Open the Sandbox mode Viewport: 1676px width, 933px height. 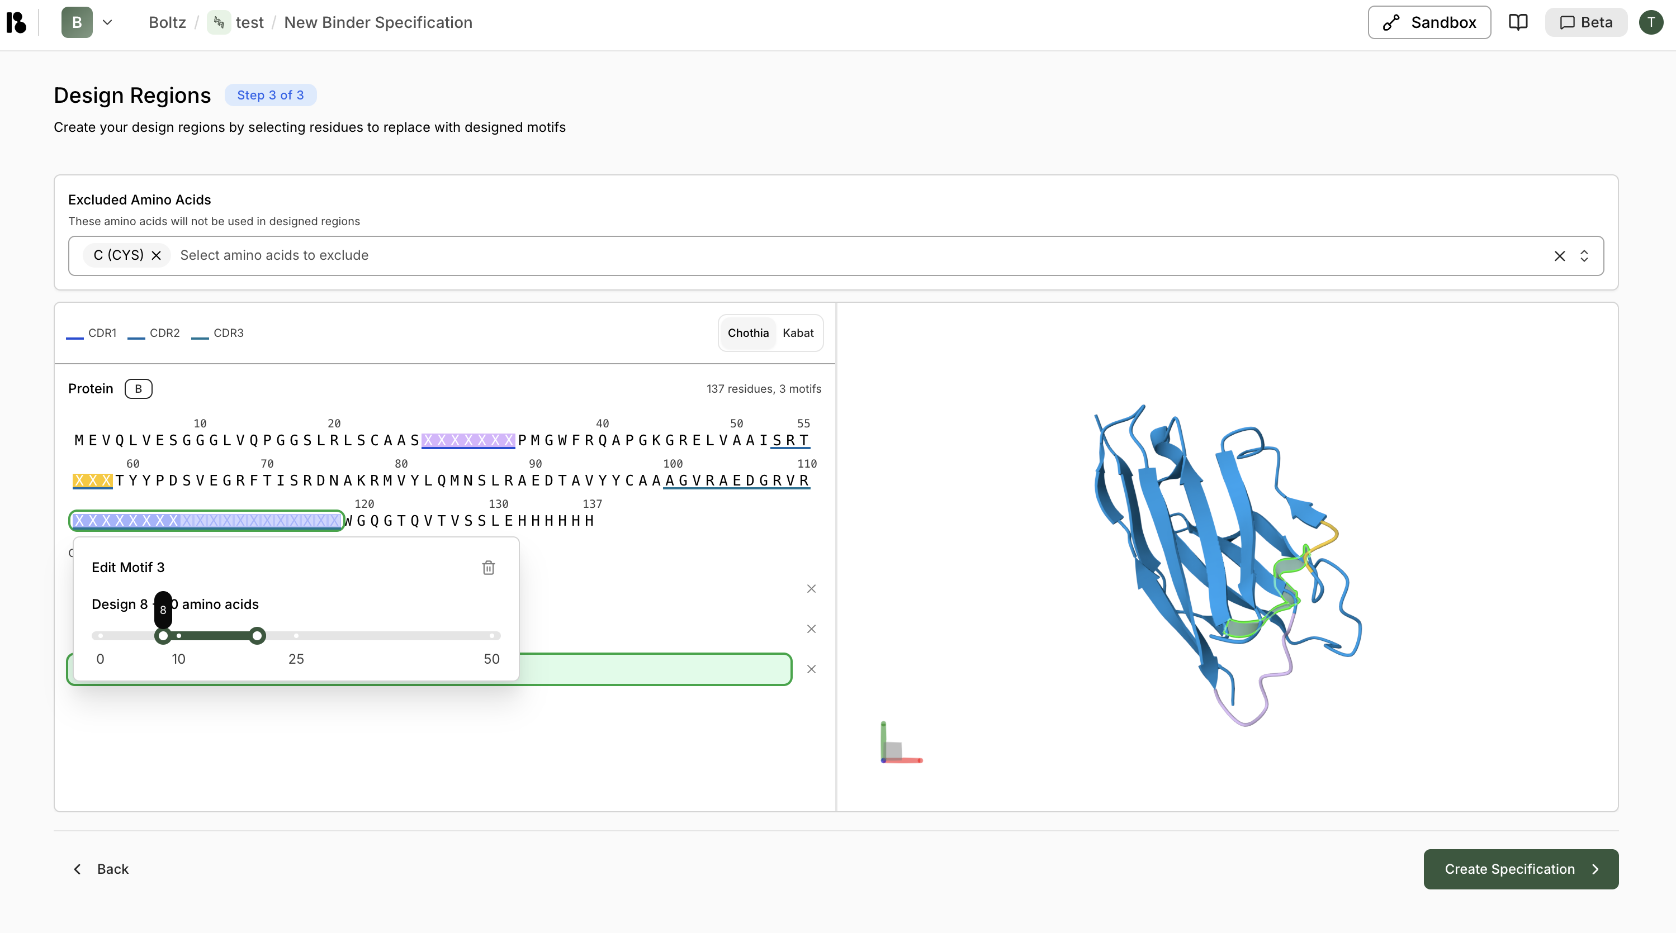click(x=1429, y=22)
